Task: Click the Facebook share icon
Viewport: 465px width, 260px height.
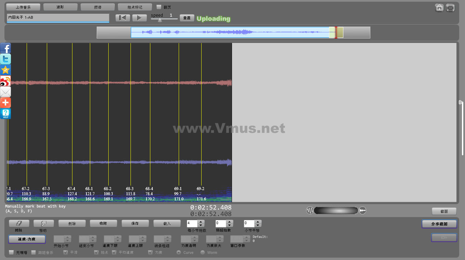Action: 5,48
